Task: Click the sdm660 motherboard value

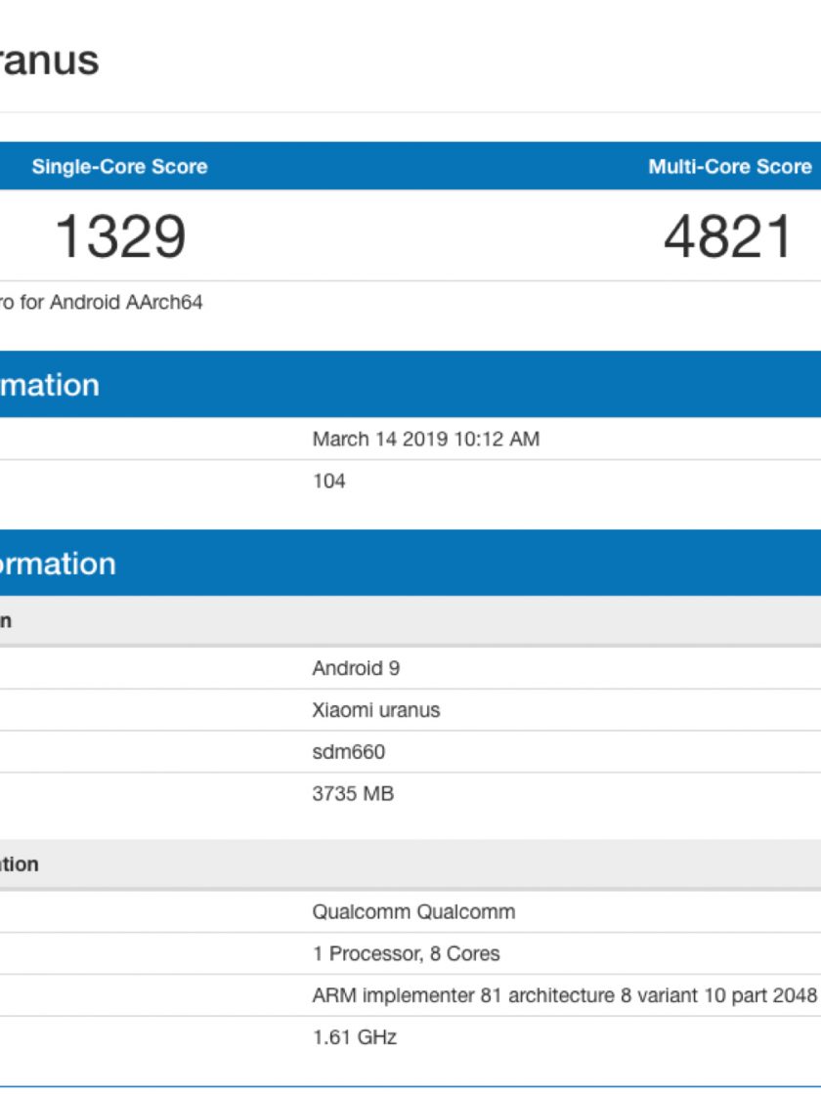Action: click(x=349, y=752)
